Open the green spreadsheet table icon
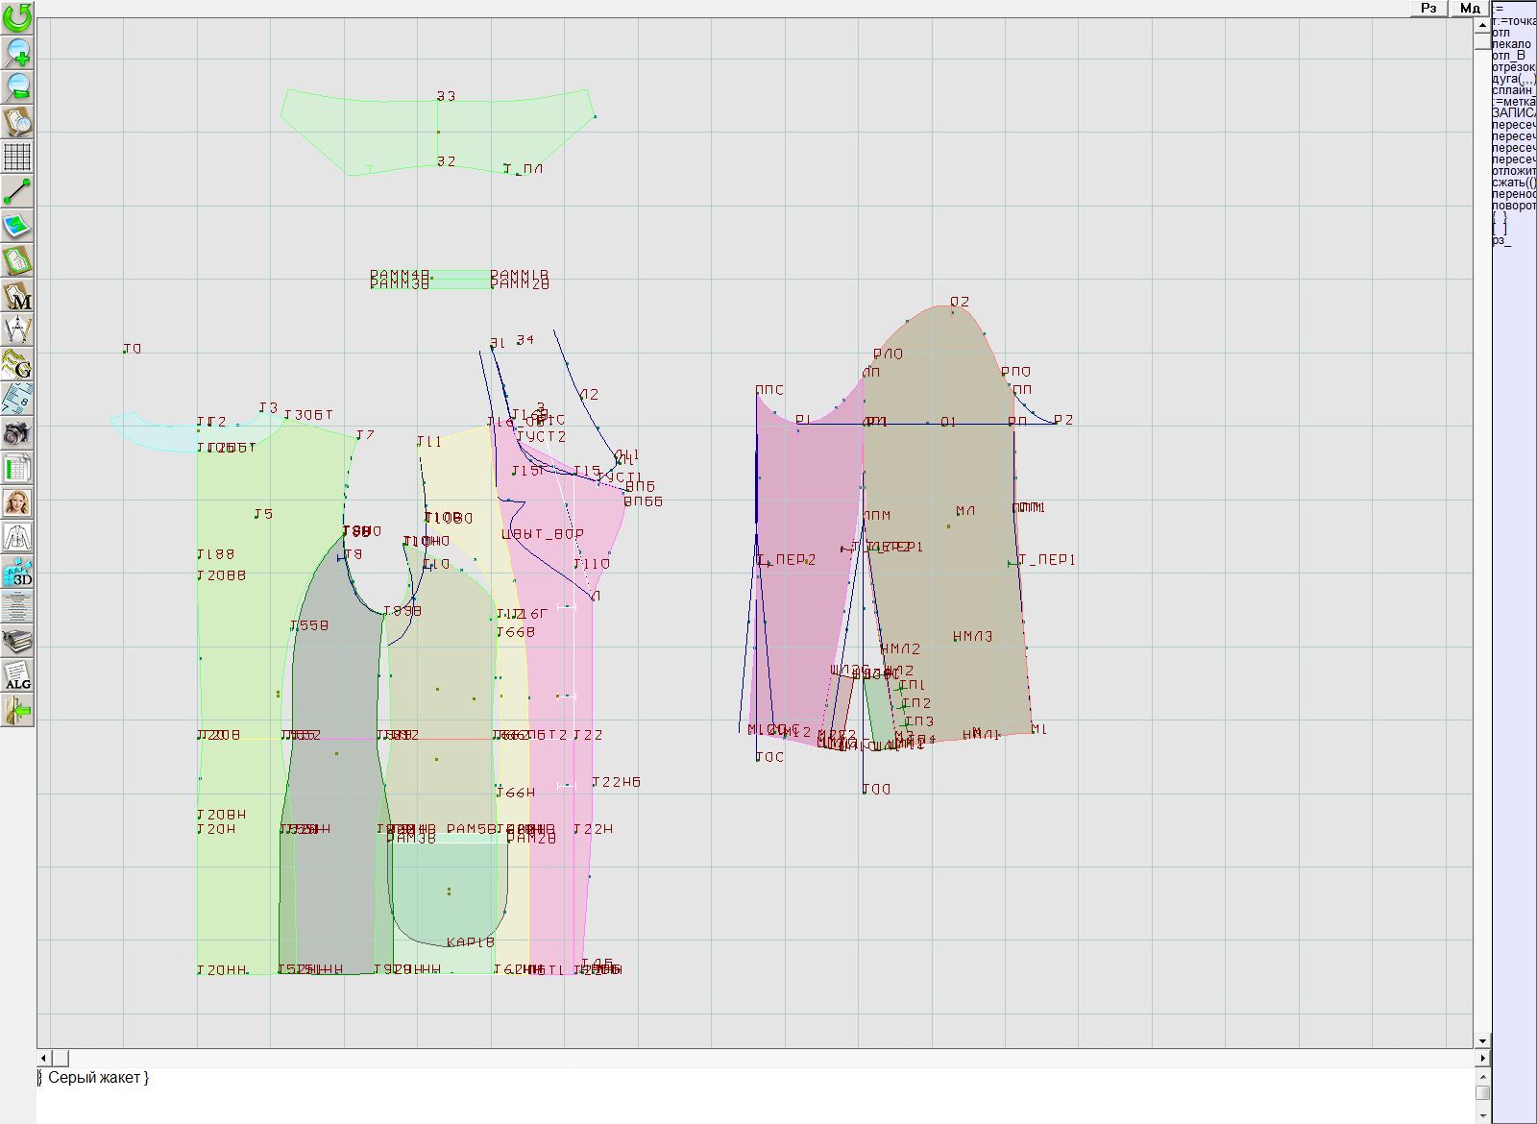The width and height of the screenshot is (1537, 1124). coord(17,468)
